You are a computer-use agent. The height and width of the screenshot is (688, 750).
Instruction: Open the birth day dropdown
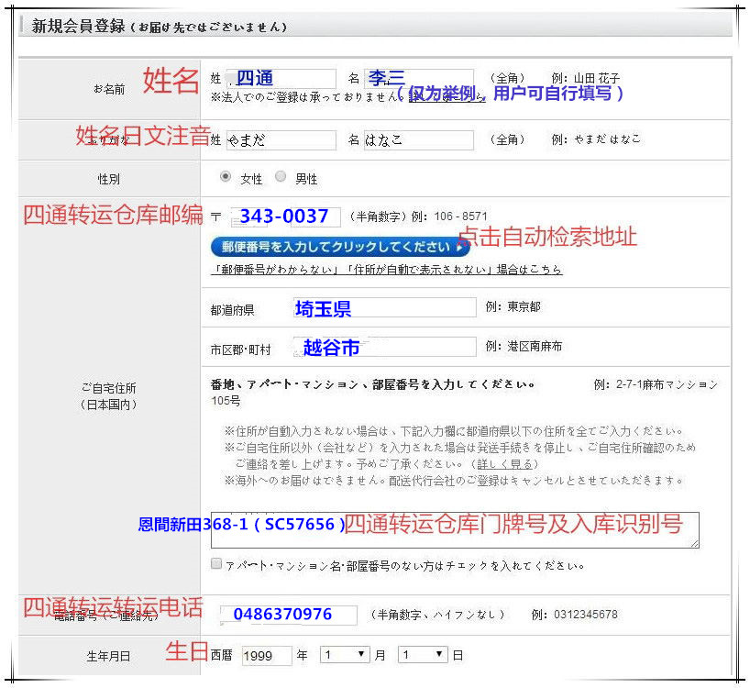point(423,654)
